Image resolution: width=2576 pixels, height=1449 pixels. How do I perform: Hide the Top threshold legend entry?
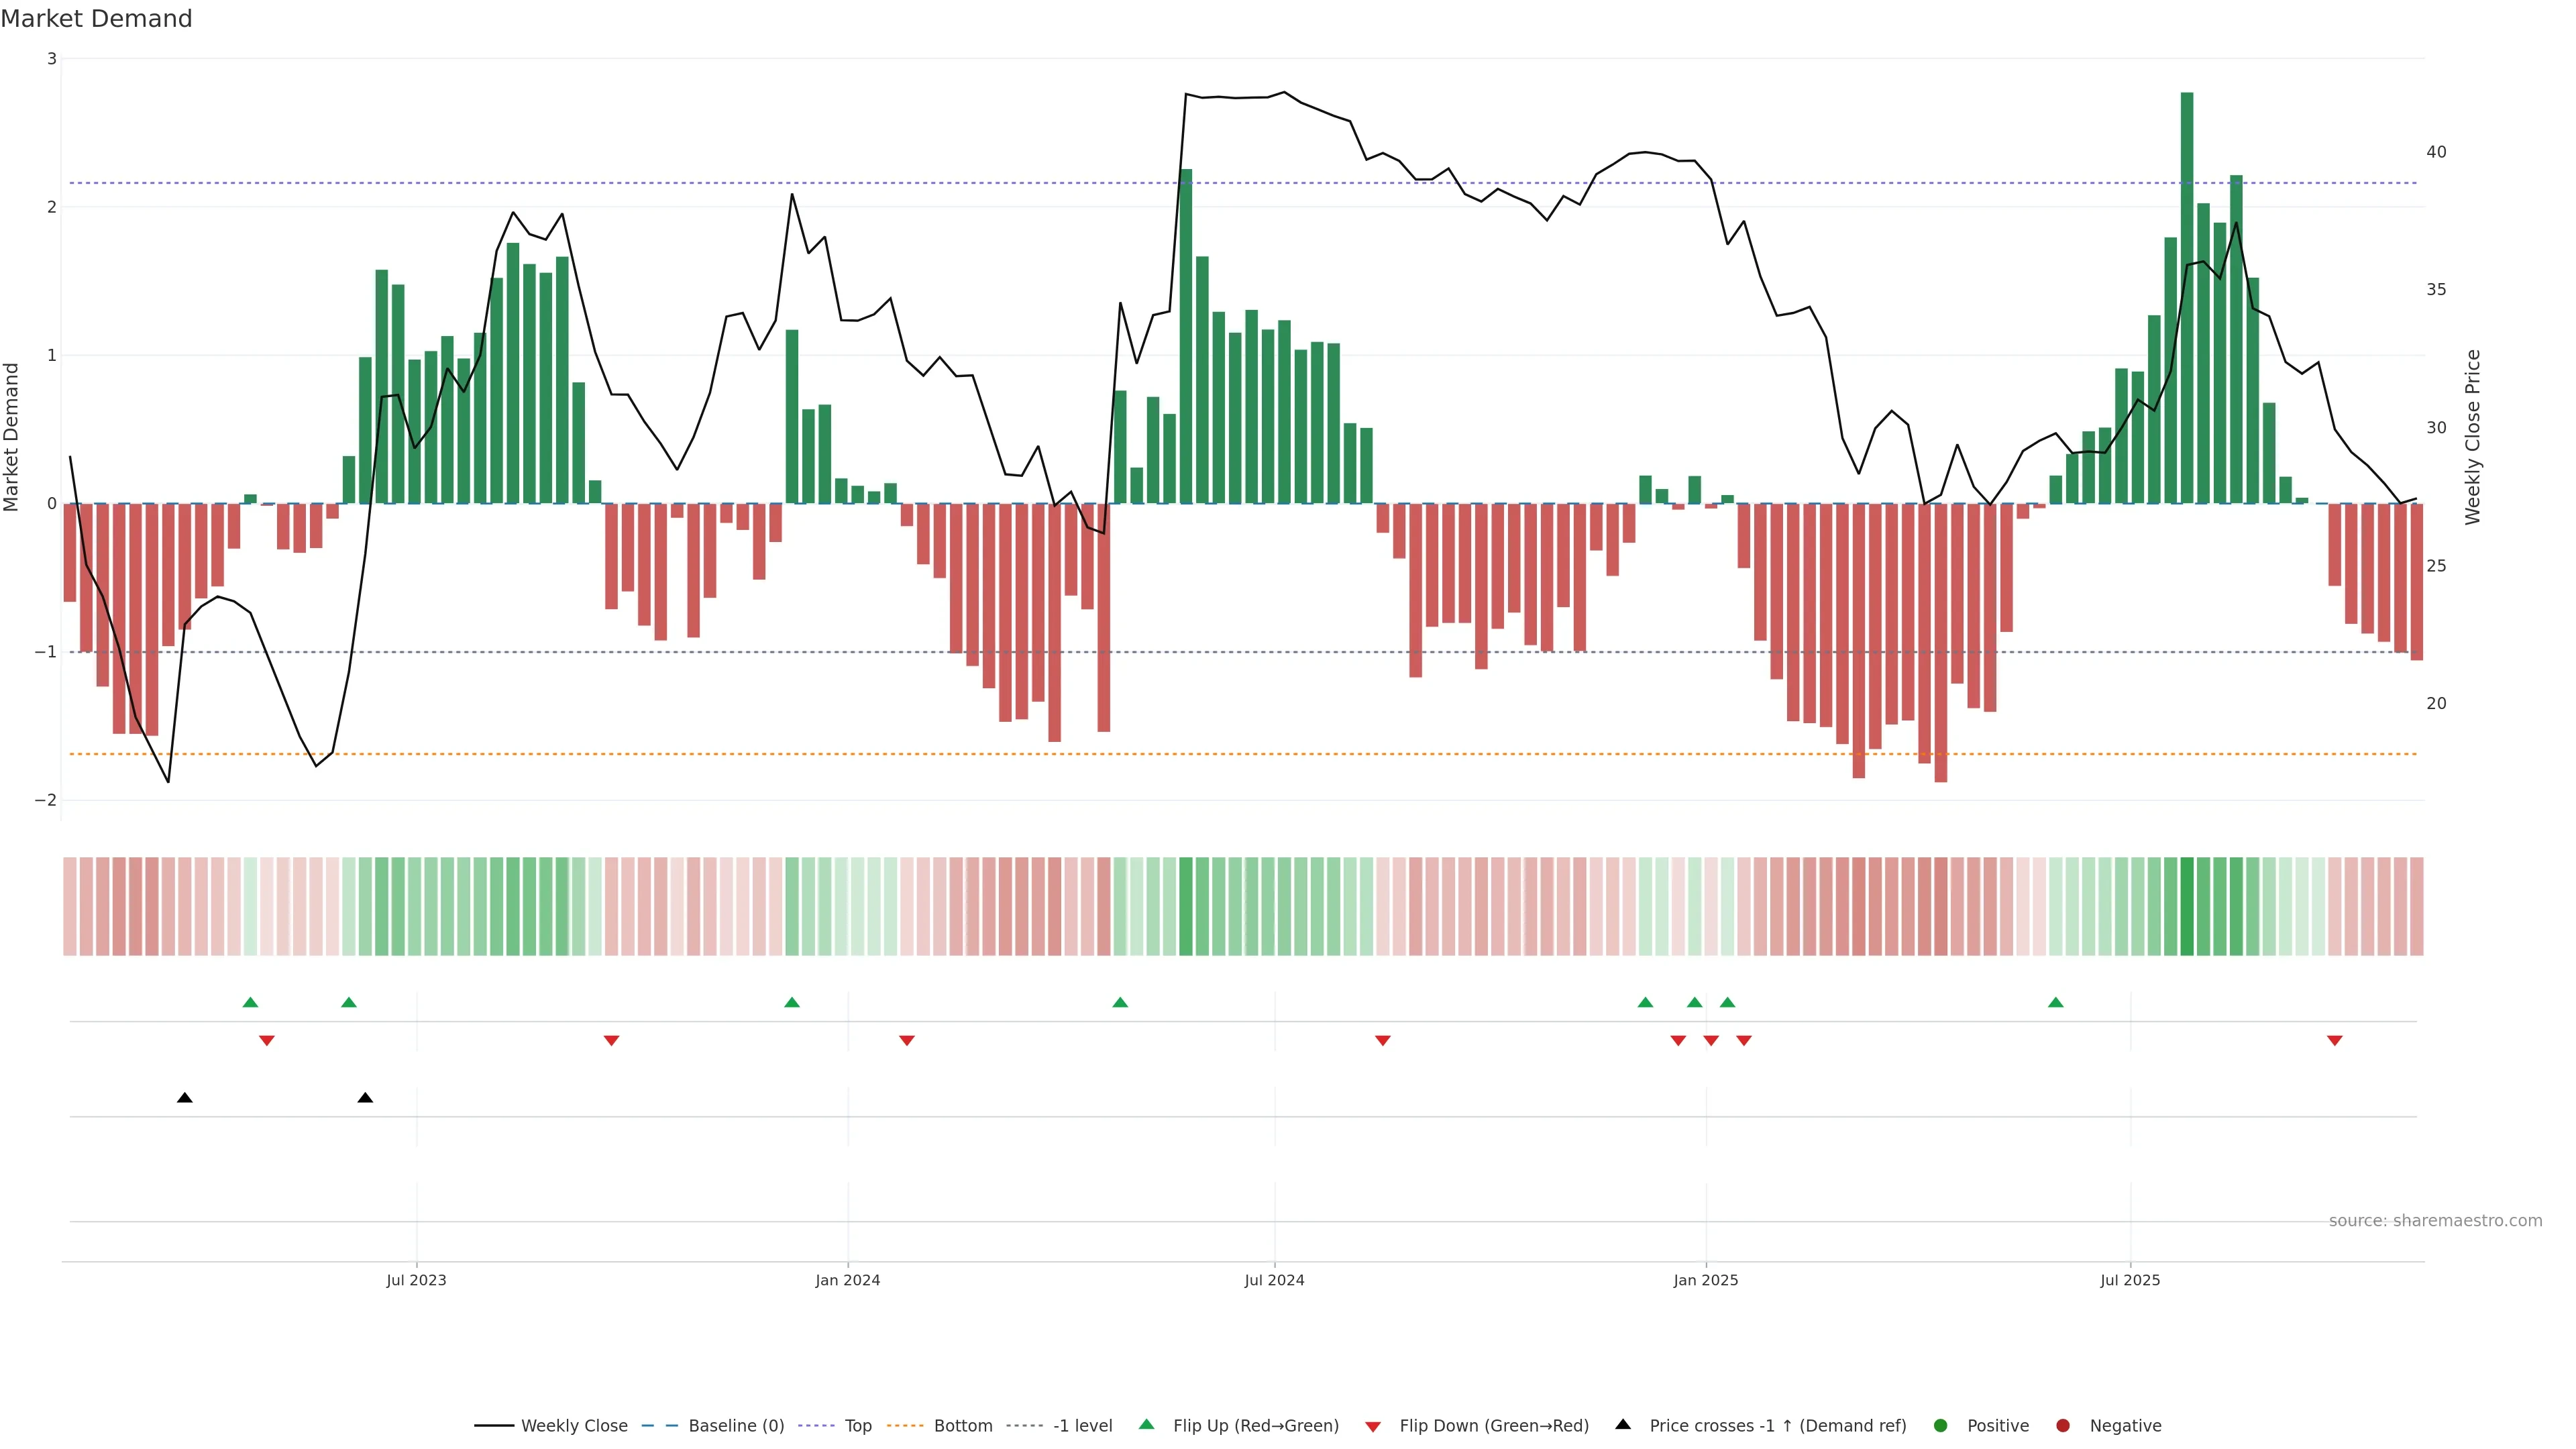click(x=857, y=1425)
